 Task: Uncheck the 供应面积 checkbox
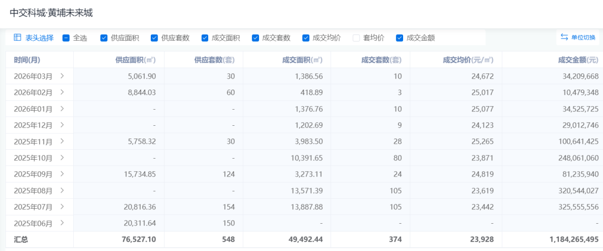click(x=104, y=38)
